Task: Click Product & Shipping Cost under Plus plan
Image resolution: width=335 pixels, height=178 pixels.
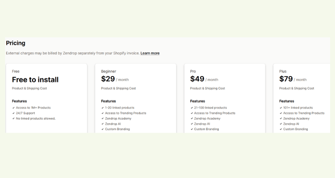Action: tap(297, 89)
